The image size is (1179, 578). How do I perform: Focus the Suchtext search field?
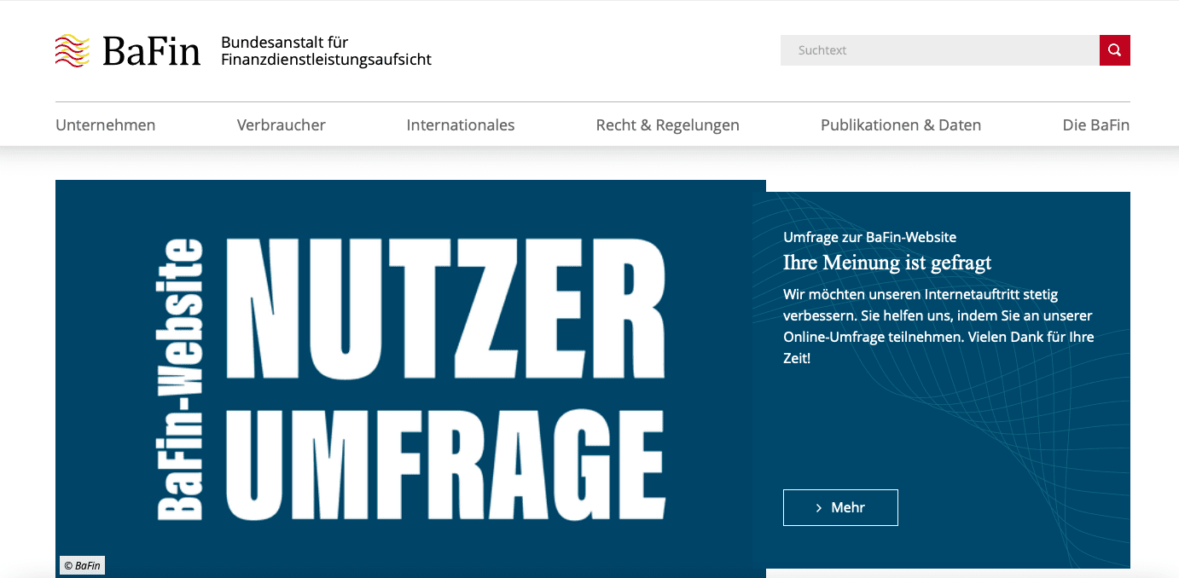pos(940,50)
